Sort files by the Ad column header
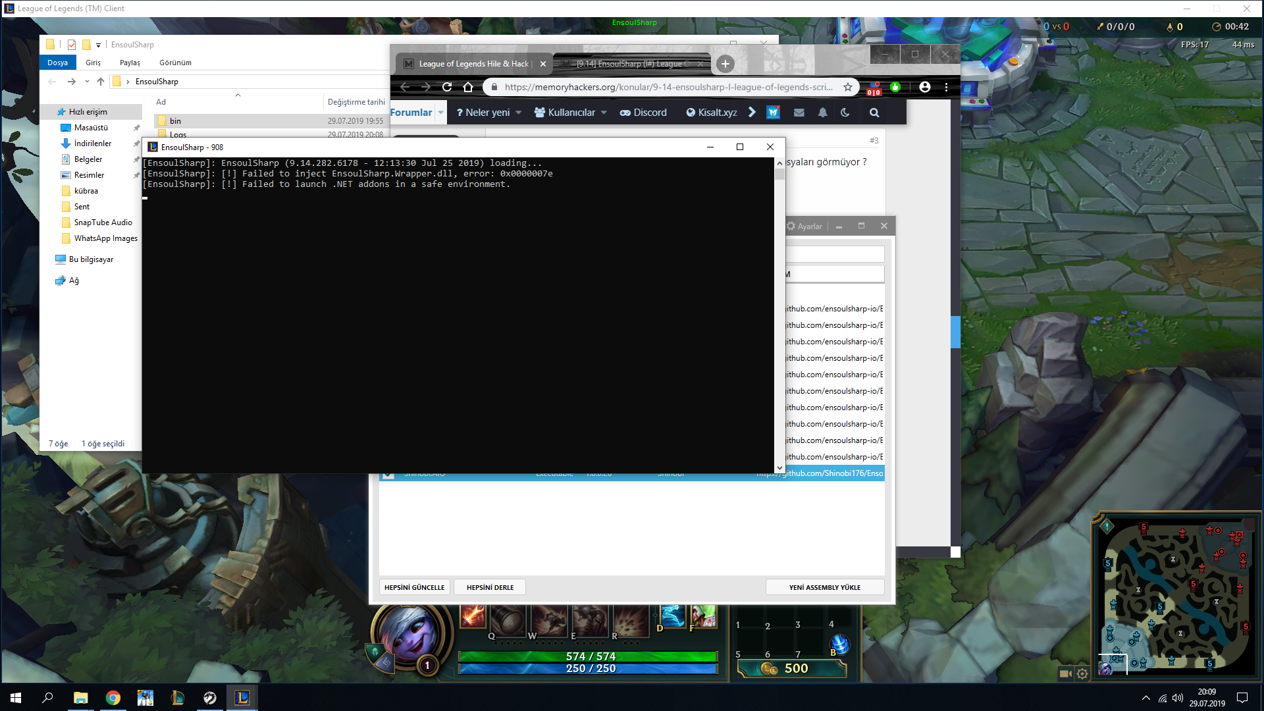The height and width of the screenshot is (711, 1264). point(161,102)
